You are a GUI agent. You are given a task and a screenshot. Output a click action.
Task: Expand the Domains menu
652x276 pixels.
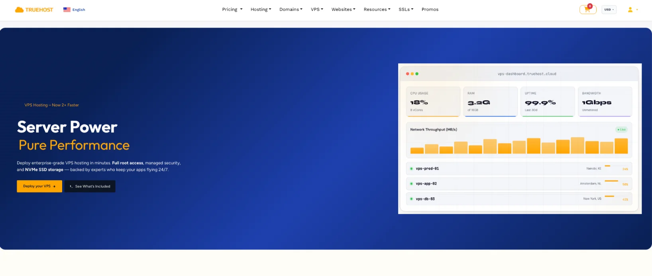pos(291,10)
